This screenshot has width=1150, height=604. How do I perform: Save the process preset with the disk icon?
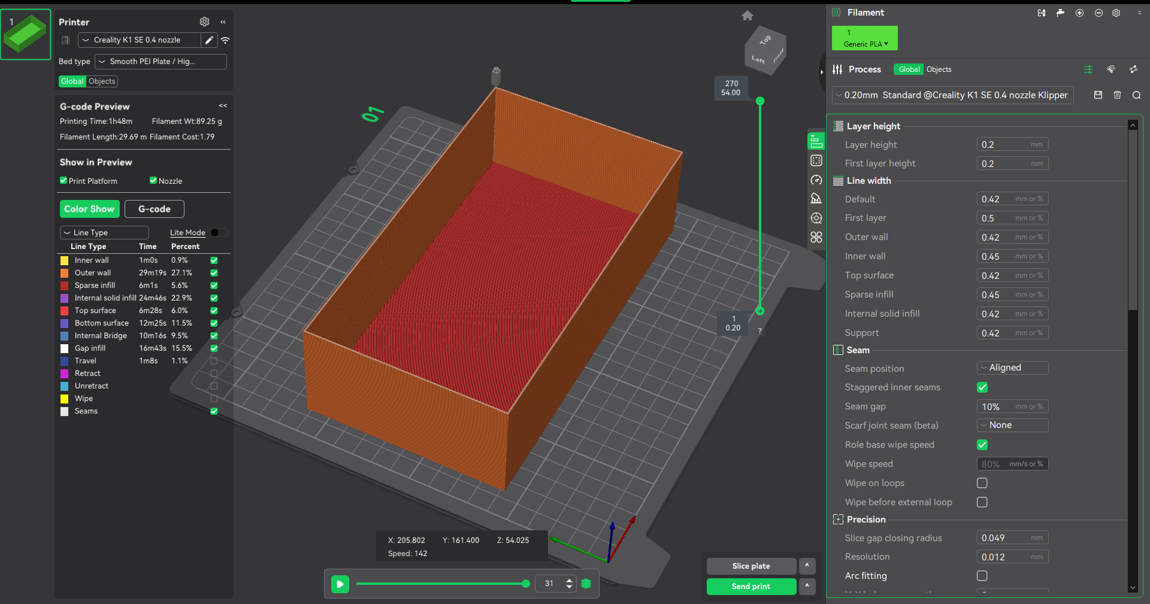1098,95
